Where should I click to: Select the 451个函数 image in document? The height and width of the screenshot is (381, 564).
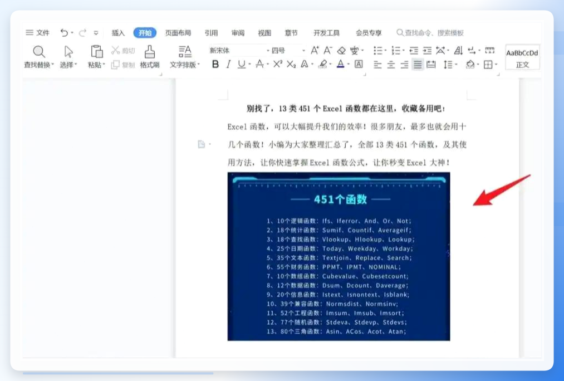click(339, 257)
